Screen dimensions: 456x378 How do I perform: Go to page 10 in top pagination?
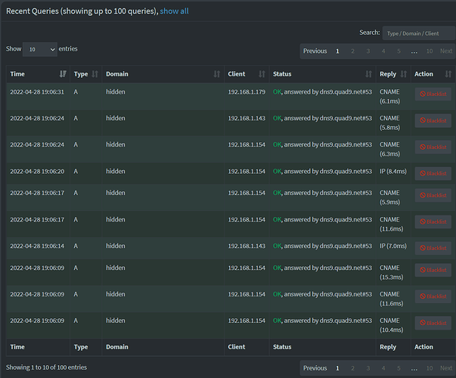430,51
